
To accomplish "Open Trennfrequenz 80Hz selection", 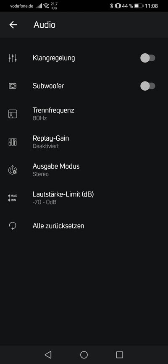I will coord(84,114).
